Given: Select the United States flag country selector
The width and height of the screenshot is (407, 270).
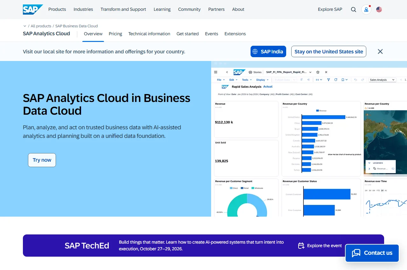Looking at the screenshot, I should pyautogui.click(x=379, y=10).
